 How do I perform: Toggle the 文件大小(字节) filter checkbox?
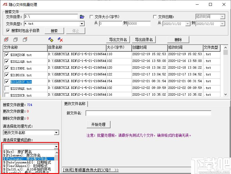click(91, 17)
